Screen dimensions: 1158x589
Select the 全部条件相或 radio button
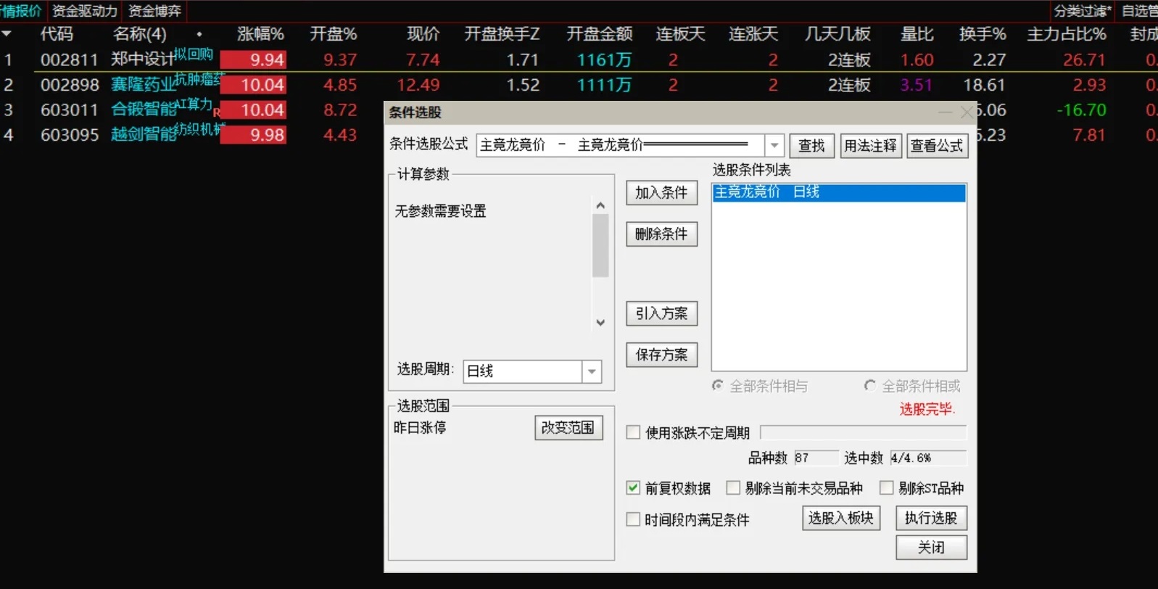pyautogui.click(x=869, y=386)
